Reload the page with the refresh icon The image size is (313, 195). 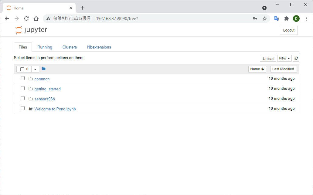pos(26,18)
